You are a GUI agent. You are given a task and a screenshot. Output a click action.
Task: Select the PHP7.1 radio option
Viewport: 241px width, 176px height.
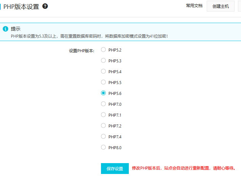(x=103, y=115)
